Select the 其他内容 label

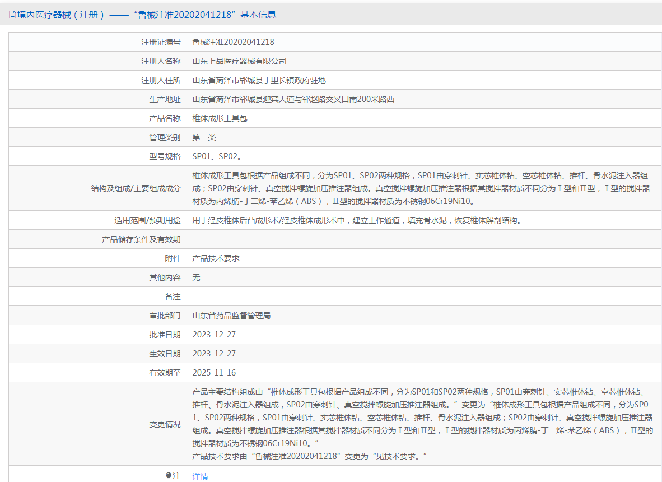tap(165, 277)
